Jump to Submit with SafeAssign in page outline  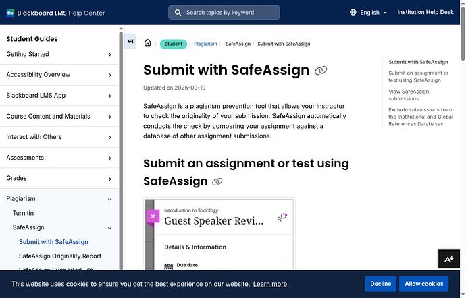tap(418, 62)
